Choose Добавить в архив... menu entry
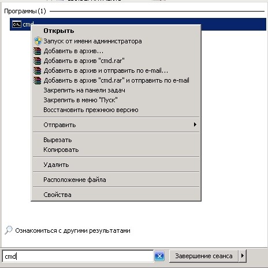This screenshot has width=268, height=268. click(116, 51)
